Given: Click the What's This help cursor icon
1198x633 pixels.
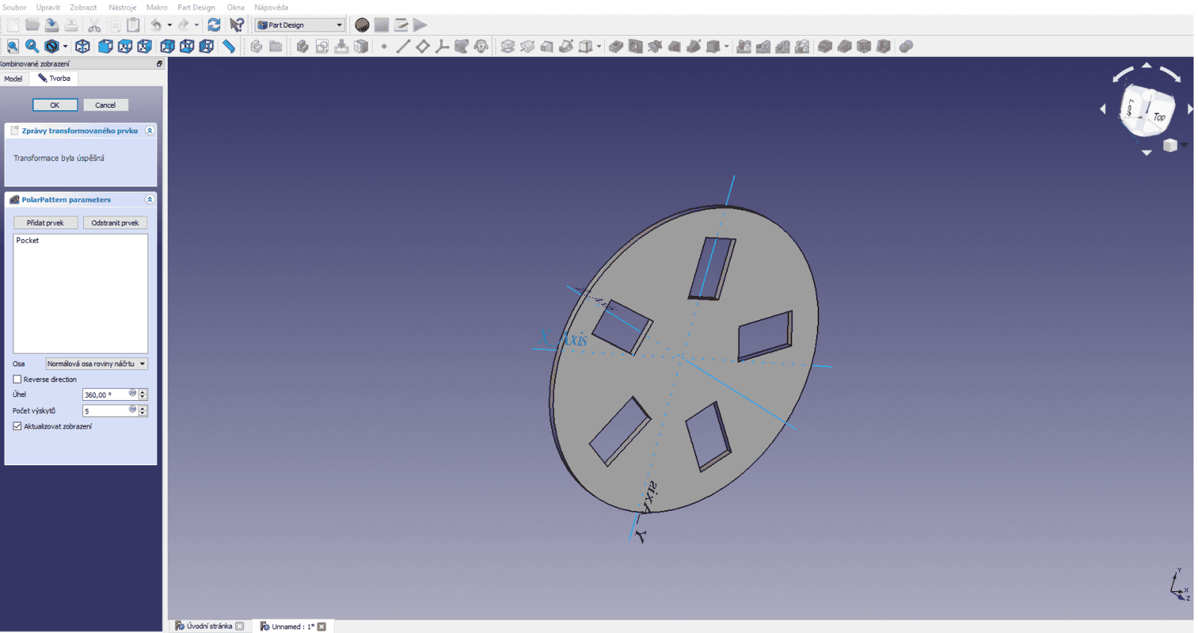Looking at the screenshot, I should [x=237, y=25].
